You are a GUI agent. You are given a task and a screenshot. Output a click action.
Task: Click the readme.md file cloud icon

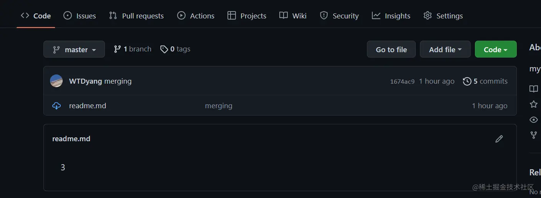point(56,106)
